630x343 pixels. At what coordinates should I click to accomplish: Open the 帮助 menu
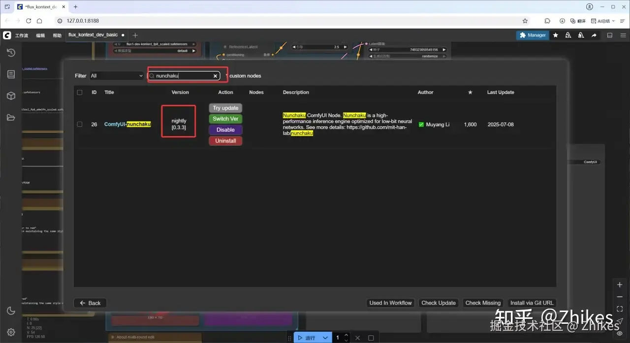(57, 35)
